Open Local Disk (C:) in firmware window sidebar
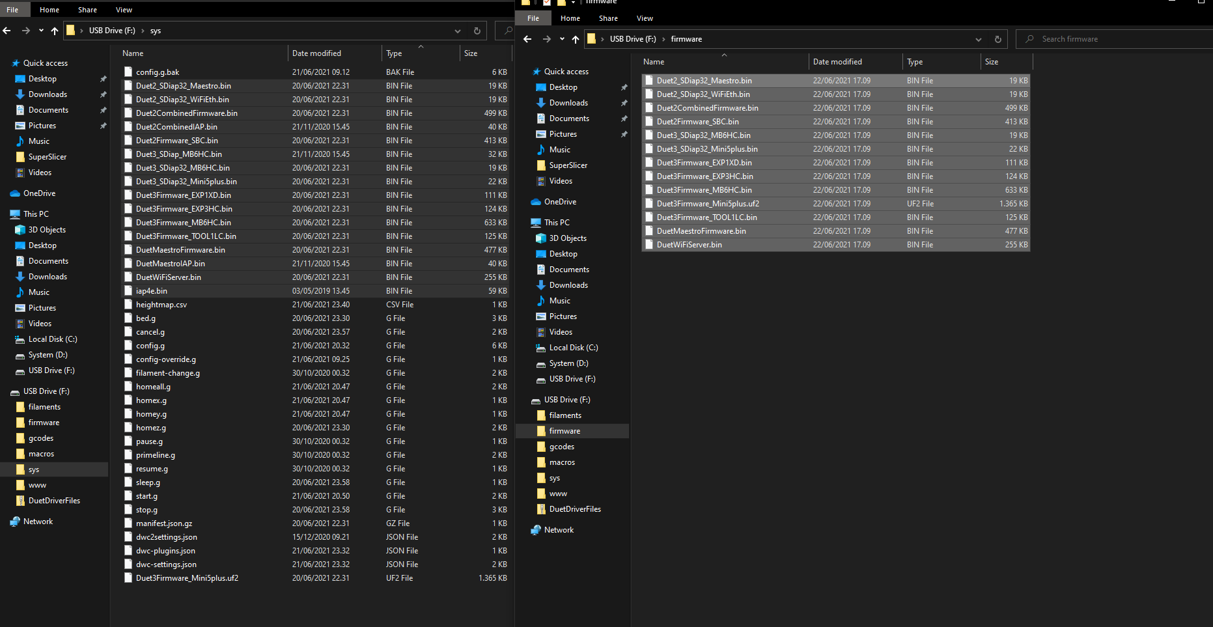This screenshot has height=627, width=1213. coord(574,348)
